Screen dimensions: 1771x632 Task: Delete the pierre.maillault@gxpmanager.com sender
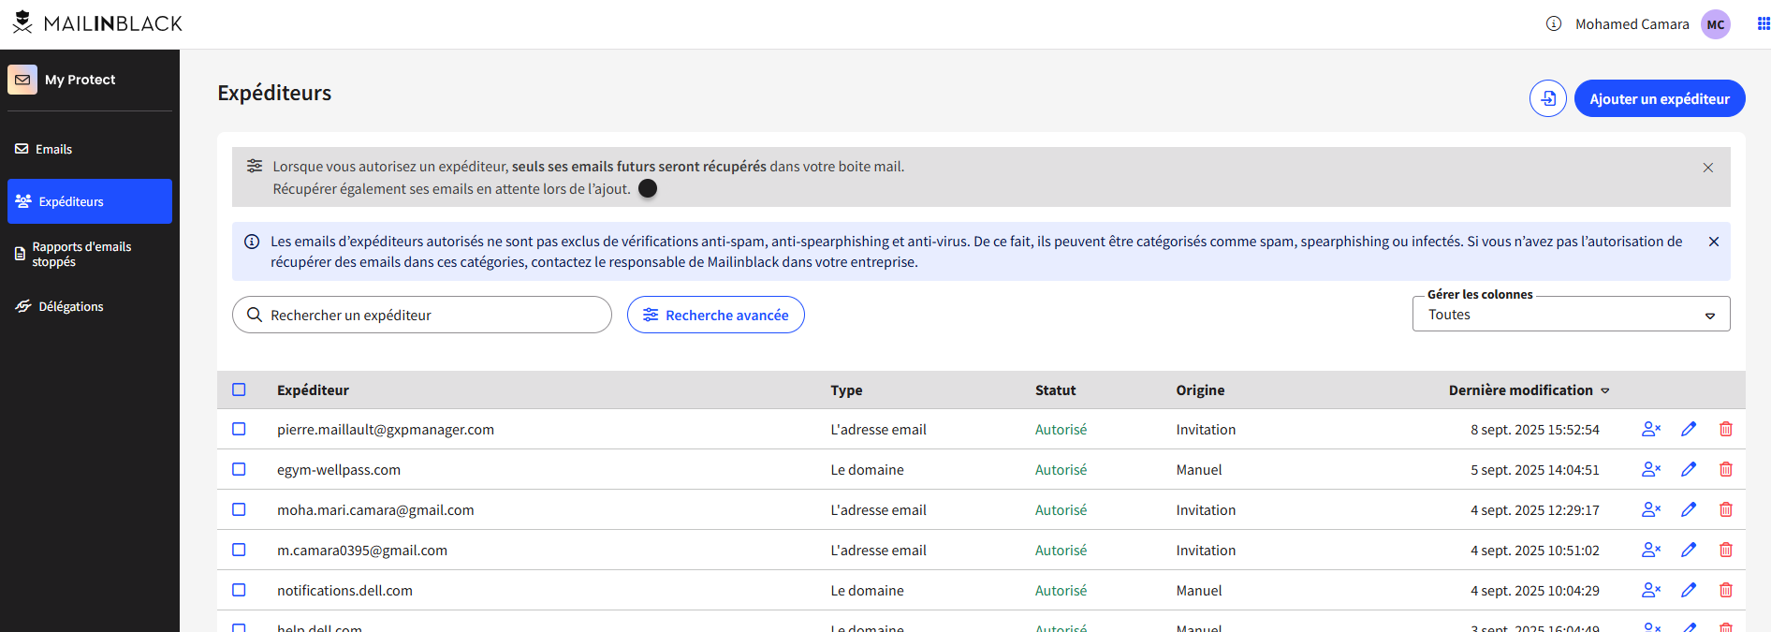click(1725, 429)
